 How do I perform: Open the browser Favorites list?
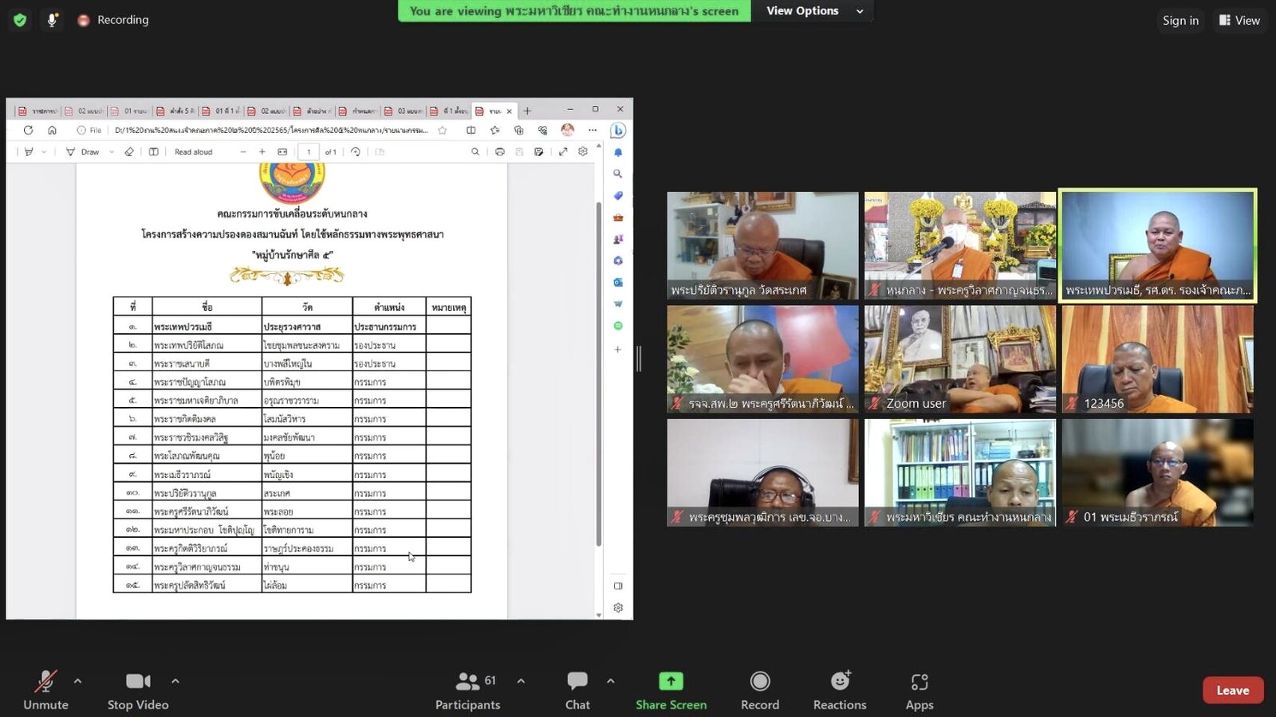click(x=495, y=130)
